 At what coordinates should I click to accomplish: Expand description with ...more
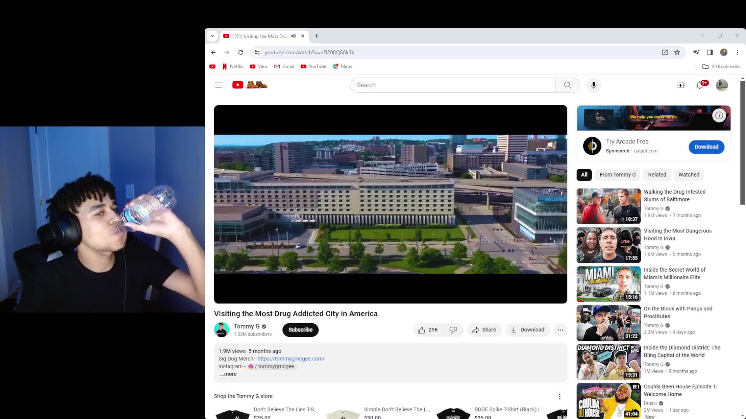point(228,374)
